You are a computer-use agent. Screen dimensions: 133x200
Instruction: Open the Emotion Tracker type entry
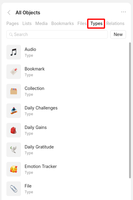click(66, 169)
